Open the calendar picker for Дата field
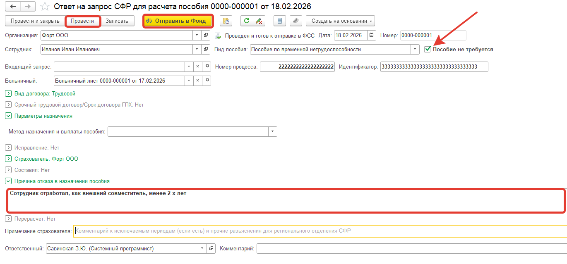This screenshot has width=567, height=264. click(371, 35)
